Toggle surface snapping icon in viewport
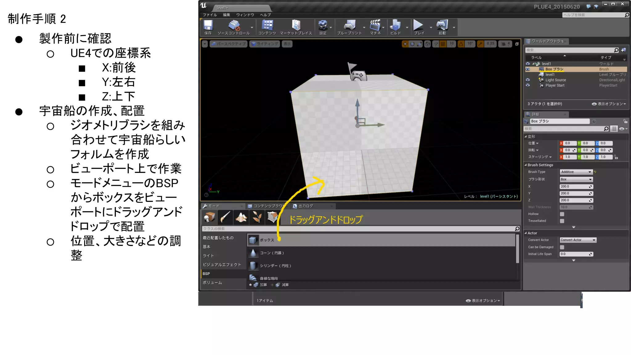This screenshot has width=631, height=355. tap(436, 44)
